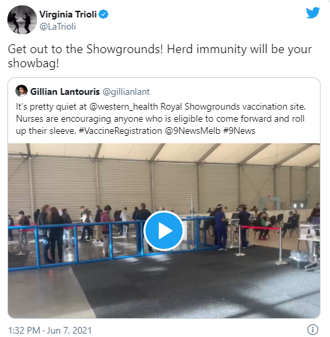330x337 pixels.
Task: Open the quoted tweet text body
Action: [161, 118]
